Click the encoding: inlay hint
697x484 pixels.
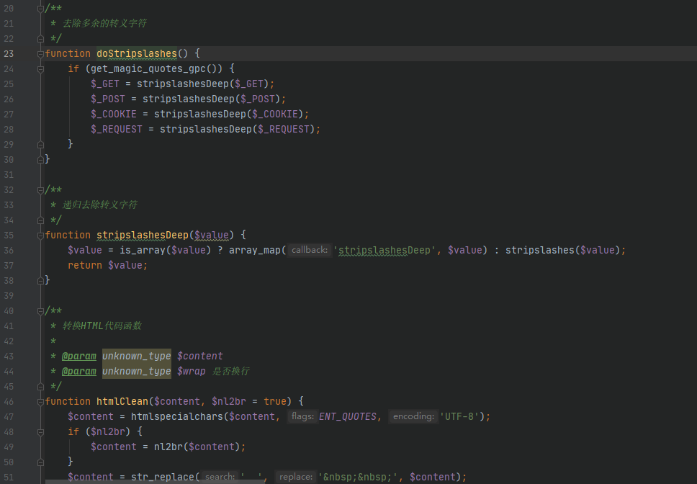click(x=413, y=416)
